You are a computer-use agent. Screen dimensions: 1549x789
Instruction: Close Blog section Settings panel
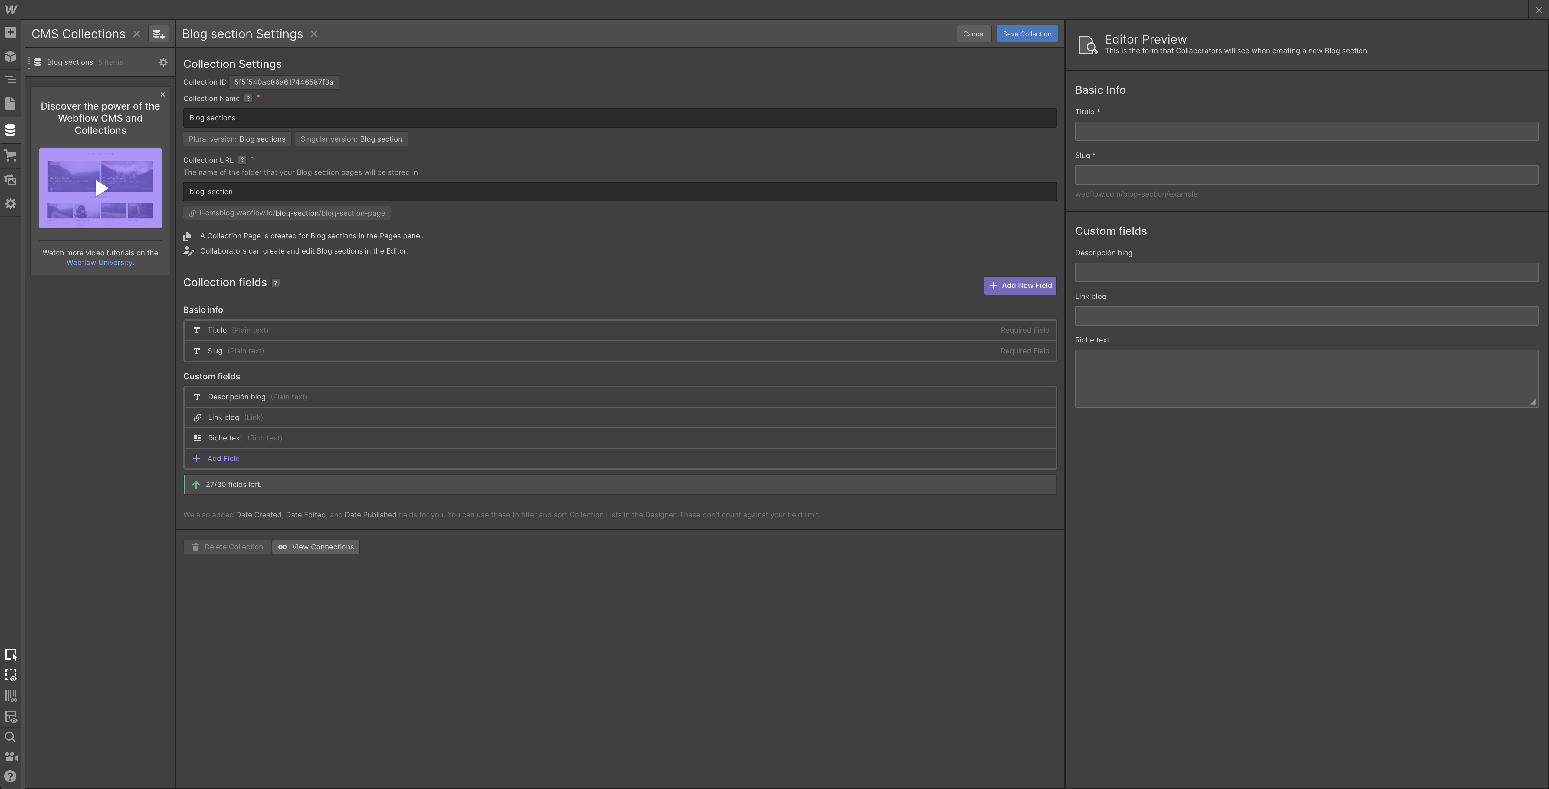click(x=314, y=34)
